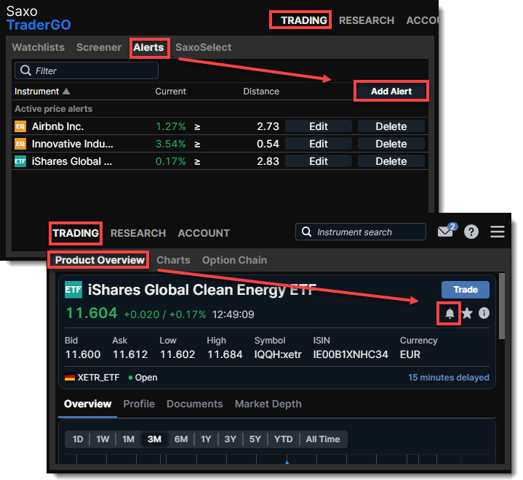Click the Saxo TraderGO logo
Viewport: 523px width, 480px height.
39,18
